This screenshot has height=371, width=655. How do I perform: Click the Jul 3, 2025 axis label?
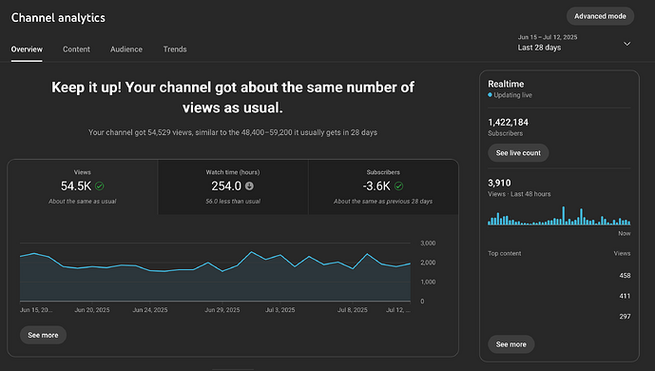[279, 310]
